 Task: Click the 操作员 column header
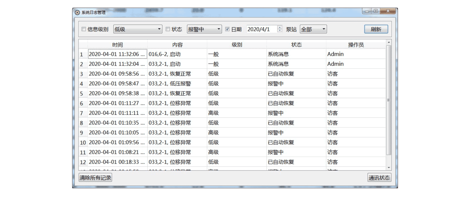click(356, 45)
